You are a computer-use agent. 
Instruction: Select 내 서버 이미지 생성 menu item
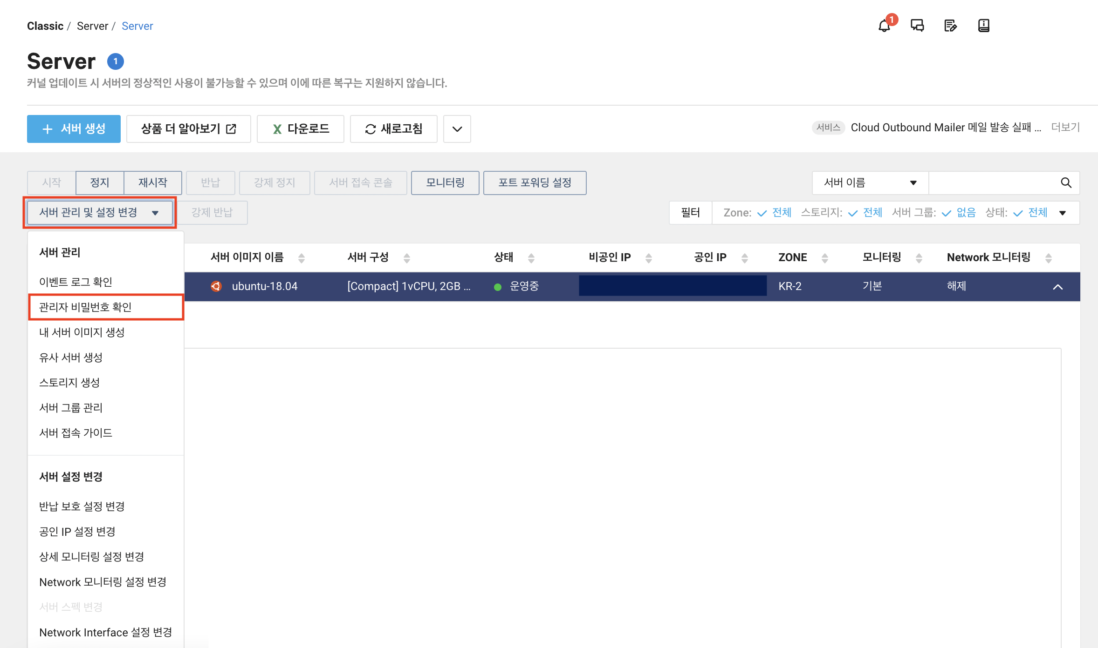coord(82,332)
